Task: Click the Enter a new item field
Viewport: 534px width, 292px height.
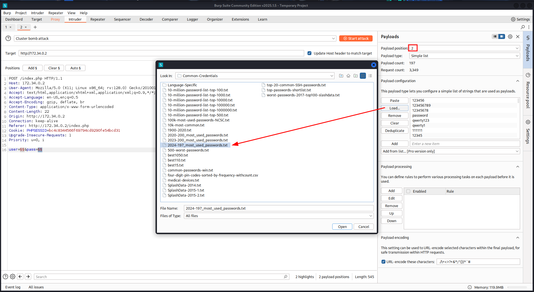Action: pyautogui.click(x=465, y=144)
